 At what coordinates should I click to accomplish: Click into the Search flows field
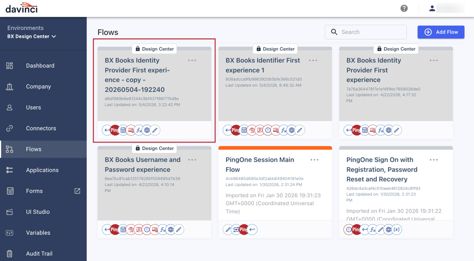366,32
